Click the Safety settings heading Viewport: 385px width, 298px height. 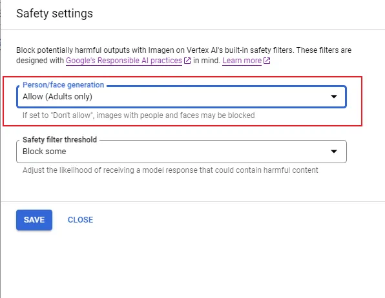pos(54,14)
